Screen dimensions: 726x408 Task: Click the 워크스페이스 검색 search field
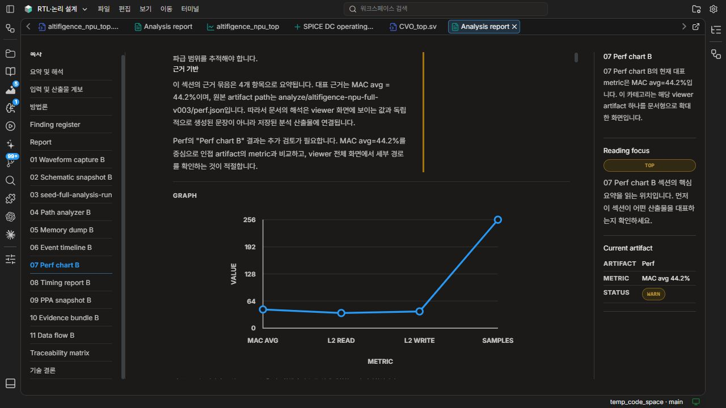[445, 9]
